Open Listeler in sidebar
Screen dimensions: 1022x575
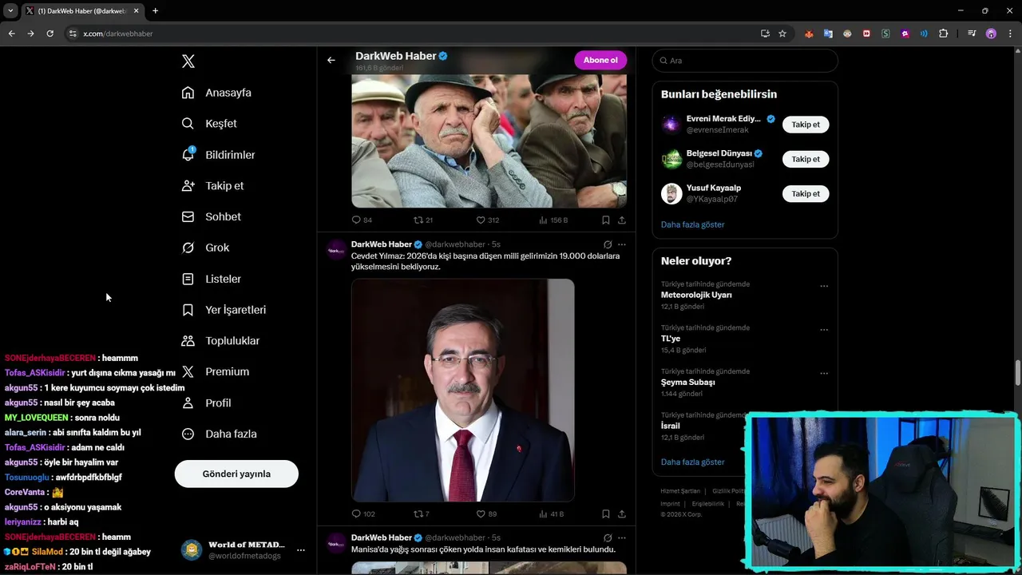pyautogui.click(x=211, y=279)
